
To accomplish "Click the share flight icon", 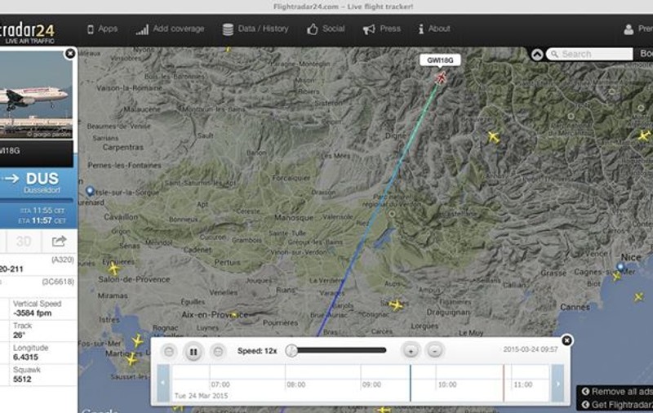I will [59, 242].
